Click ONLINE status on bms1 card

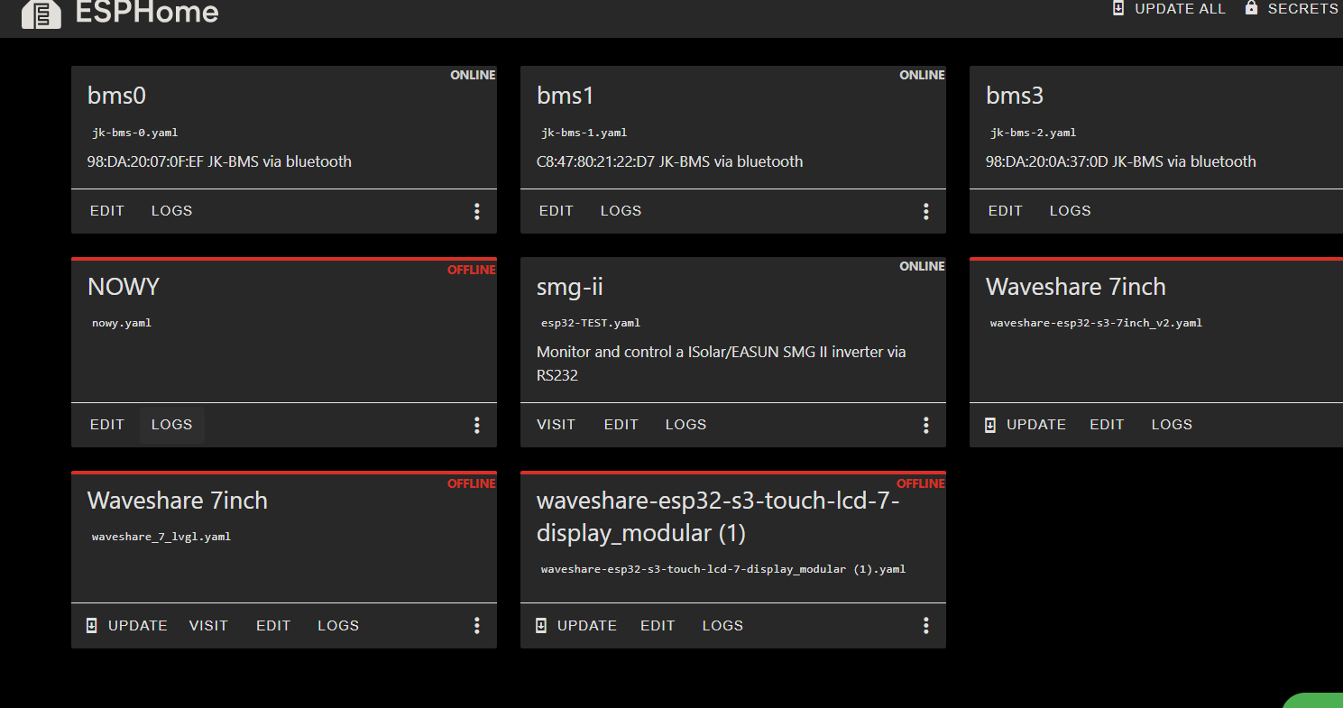coord(923,75)
